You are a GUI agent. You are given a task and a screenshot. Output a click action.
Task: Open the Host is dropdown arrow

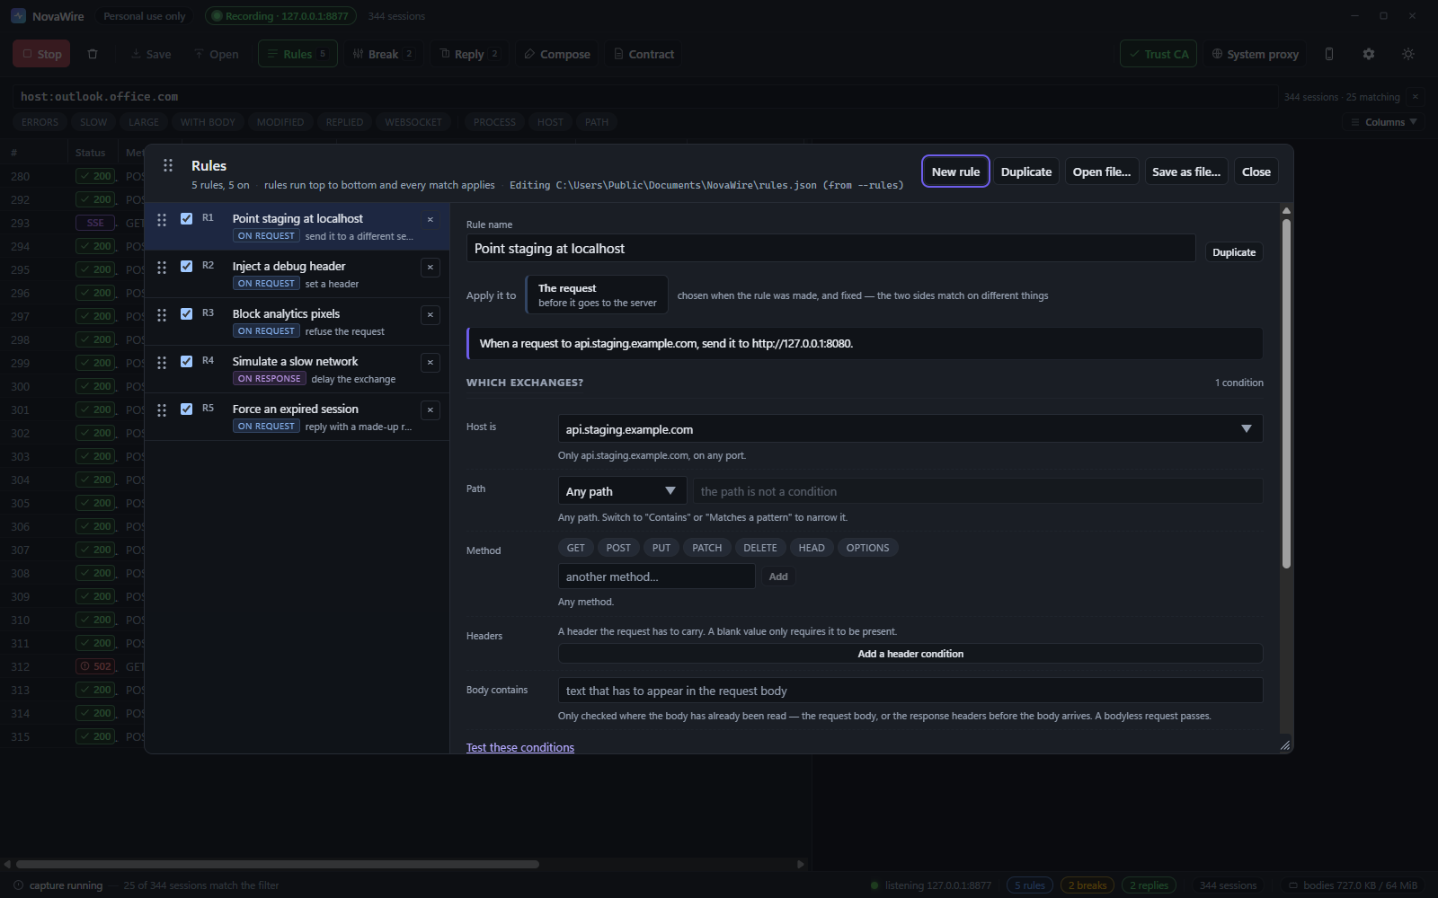pos(1247,429)
